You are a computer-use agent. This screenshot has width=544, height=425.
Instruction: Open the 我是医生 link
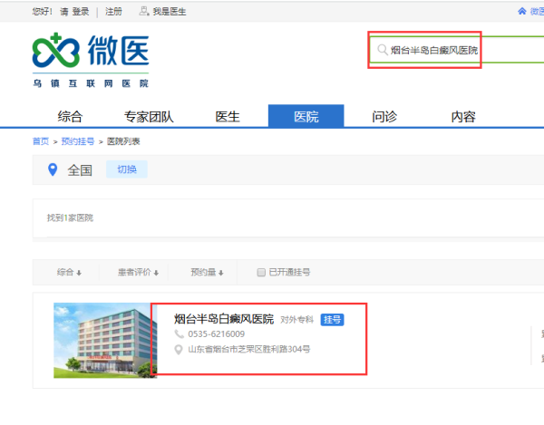[x=170, y=12]
